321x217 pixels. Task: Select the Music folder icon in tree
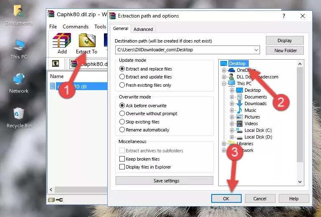pyautogui.click(x=239, y=110)
